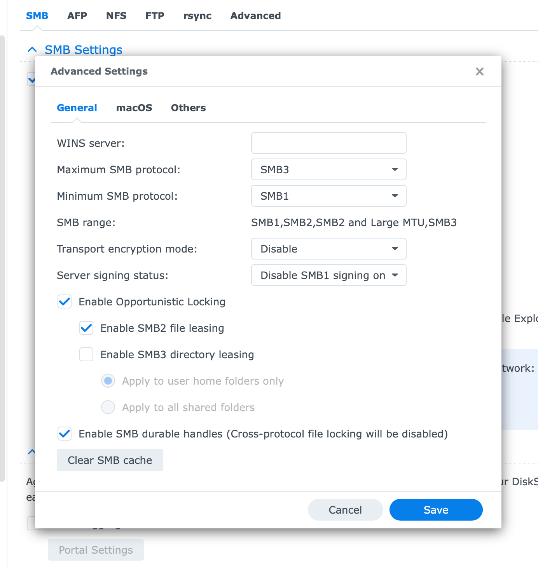
Task: Open the rsync tab
Action: pyautogui.click(x=197, y=16)
